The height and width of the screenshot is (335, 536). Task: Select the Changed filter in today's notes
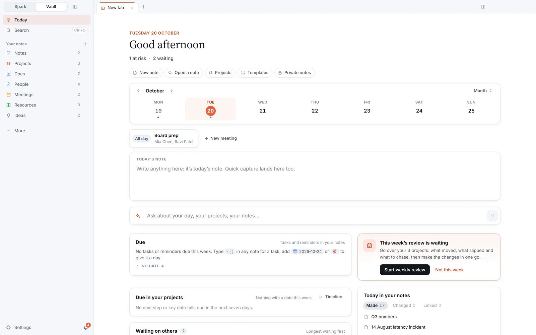[404, 306]
